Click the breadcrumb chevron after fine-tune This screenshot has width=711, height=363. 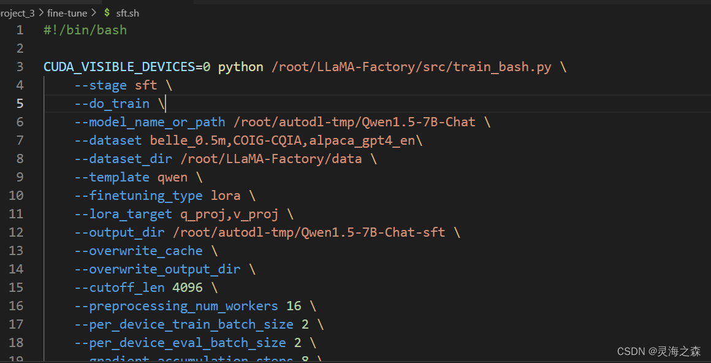(93, 13)
